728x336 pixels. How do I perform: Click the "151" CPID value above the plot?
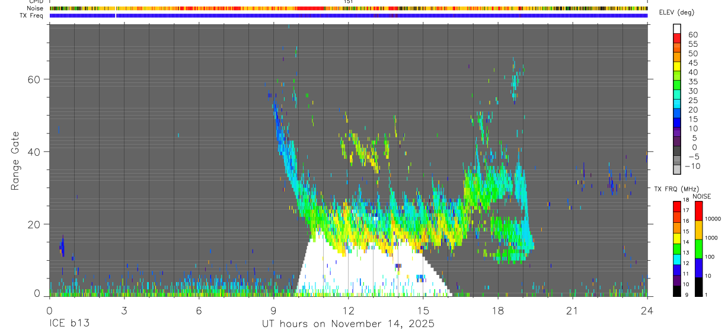pyautogui.click(x=348, y=2)
